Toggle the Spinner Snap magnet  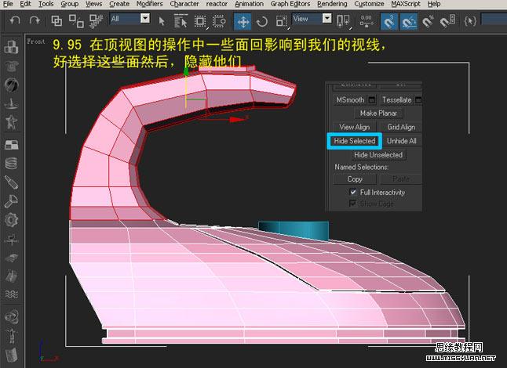coord(448,21)
